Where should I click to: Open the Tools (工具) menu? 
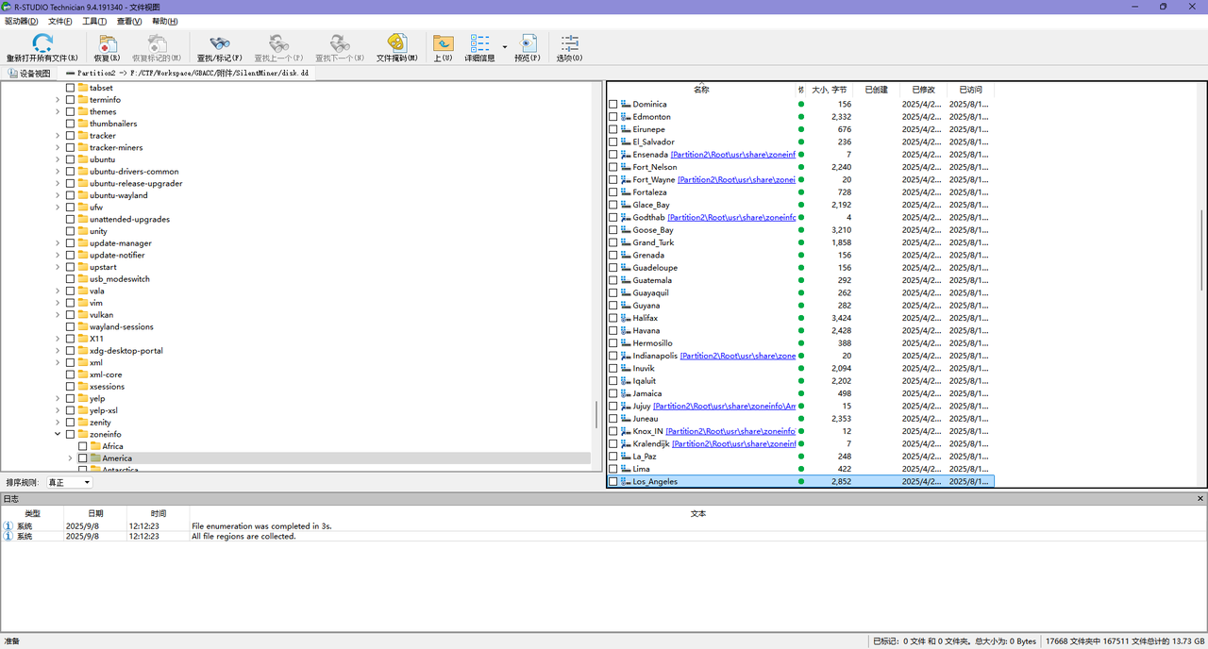(93, 21)
